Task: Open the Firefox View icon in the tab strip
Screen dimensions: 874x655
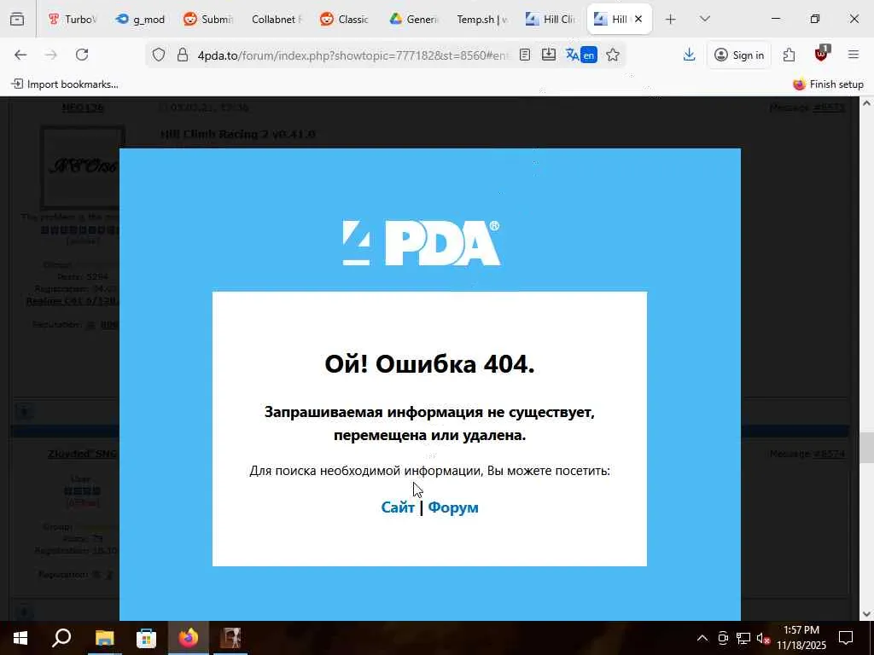Action: tap(17, 19)
